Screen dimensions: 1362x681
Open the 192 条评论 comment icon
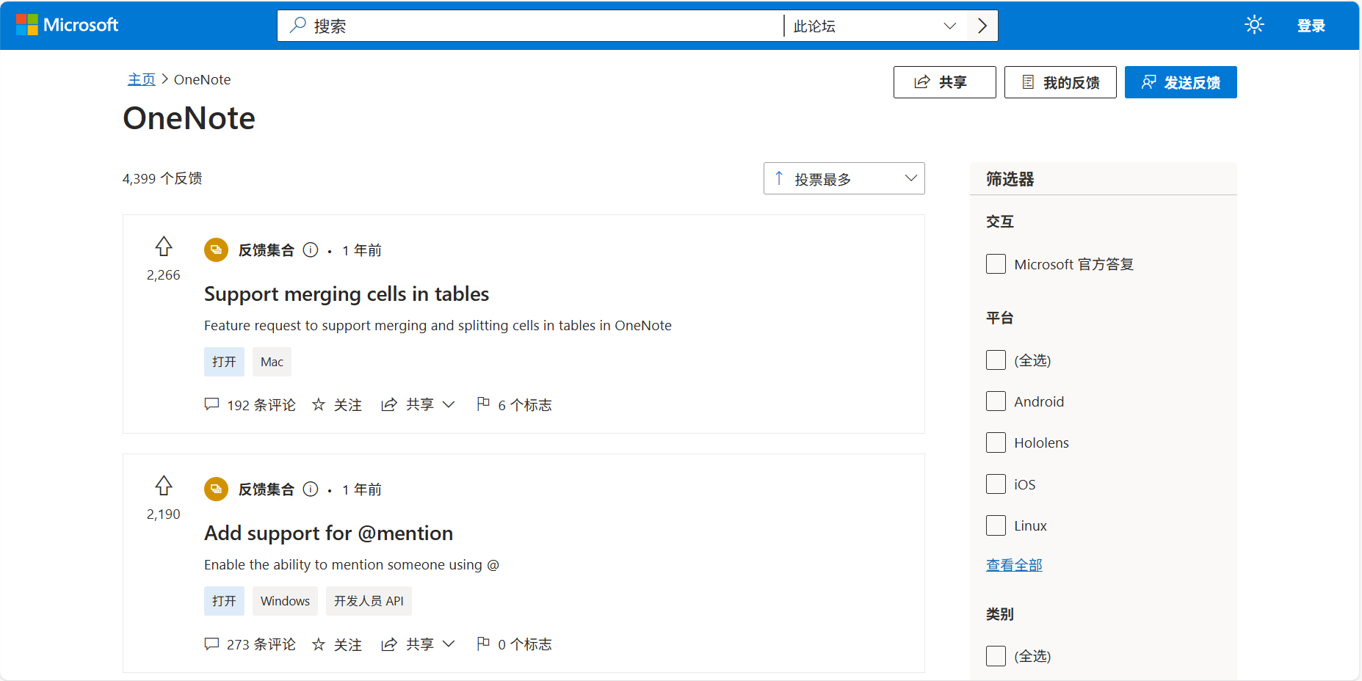211,404
